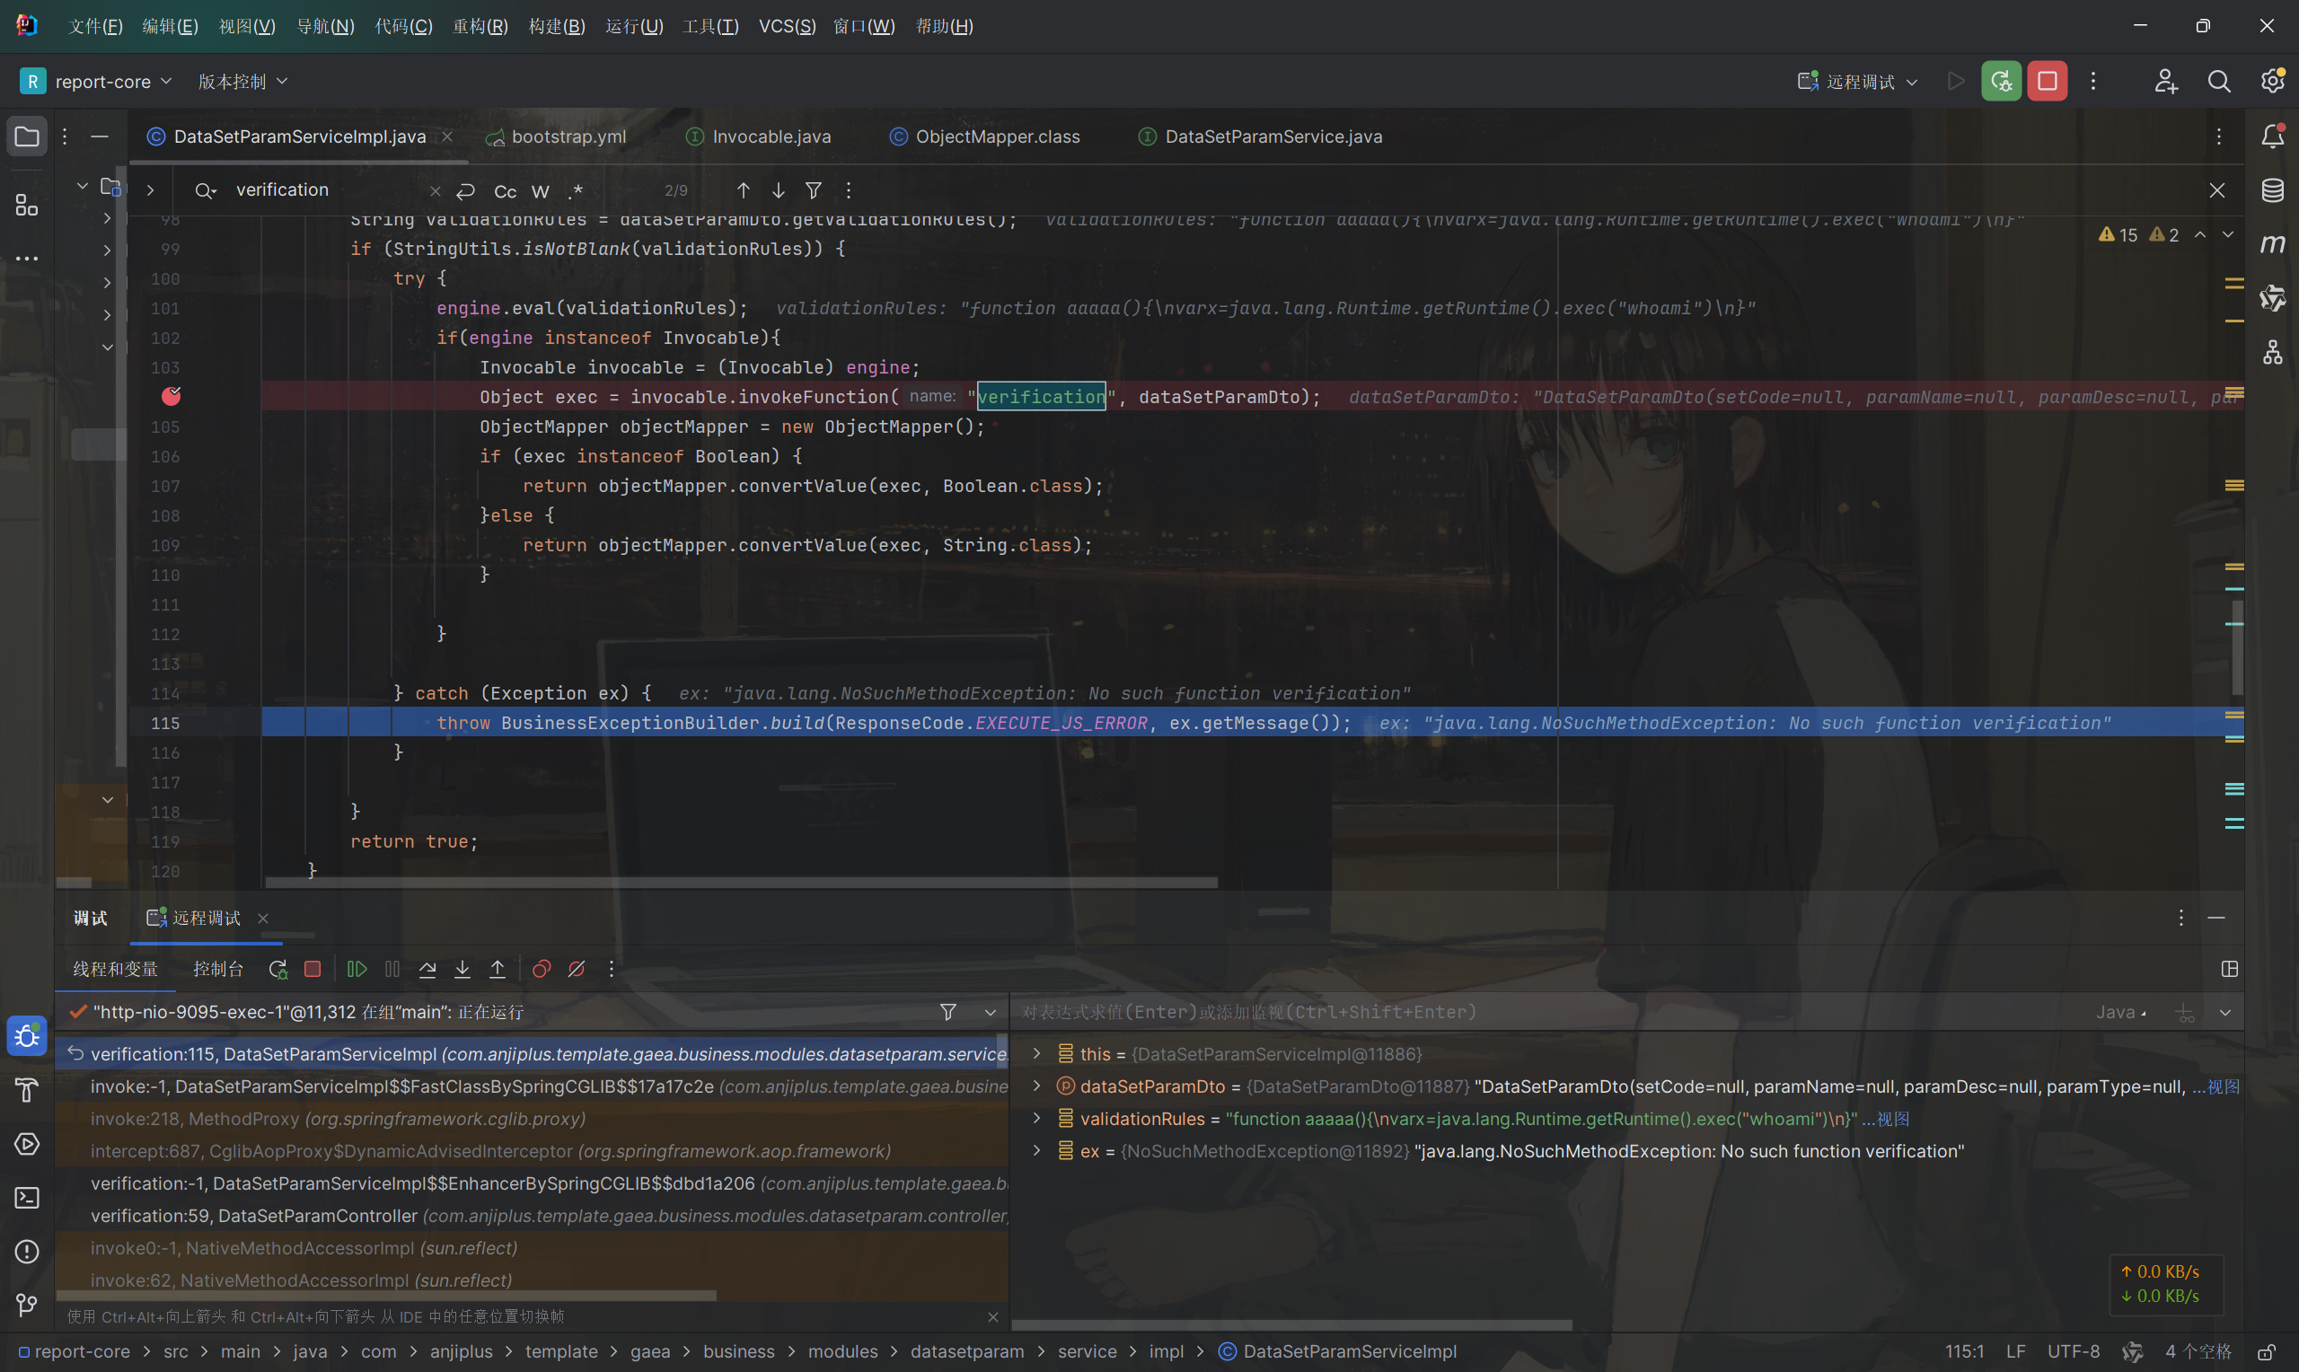Viewport: 2299px width, 1372px height.
Task: View breakpoints icon in debugger toolbar
Action: pyautogui.click(x=542, y=969)
